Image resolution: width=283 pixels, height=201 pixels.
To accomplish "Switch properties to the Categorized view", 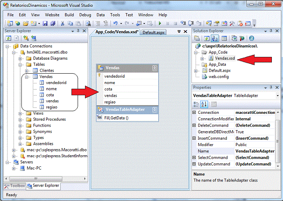I will [197, 104].
